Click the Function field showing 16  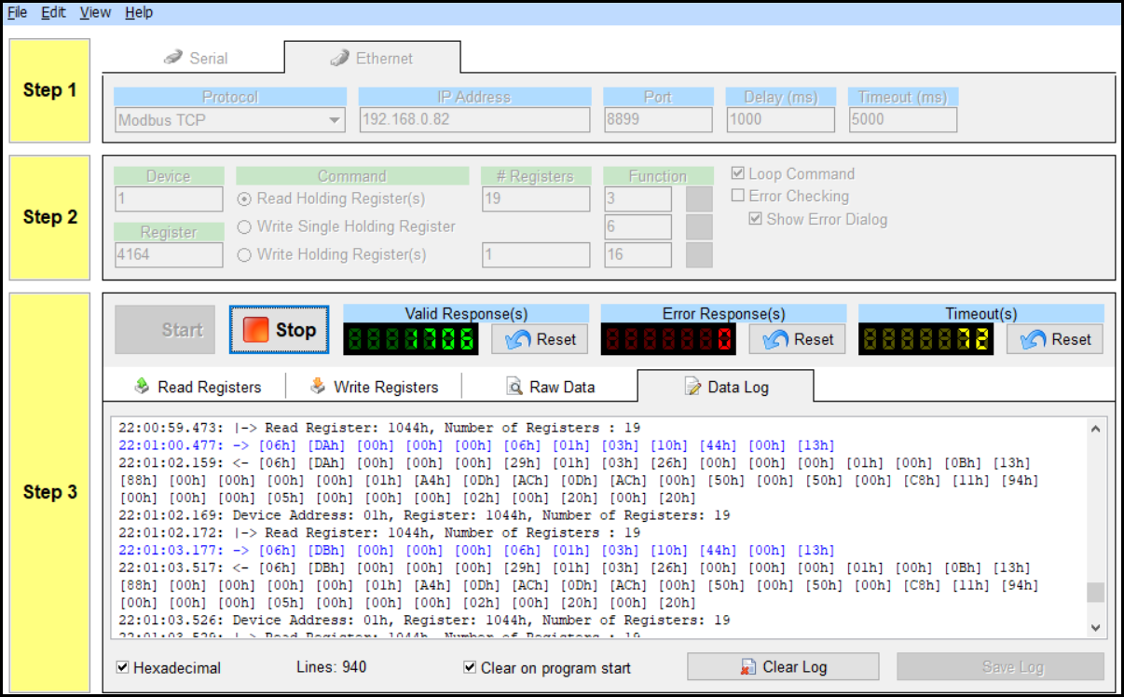pos(637,254)
